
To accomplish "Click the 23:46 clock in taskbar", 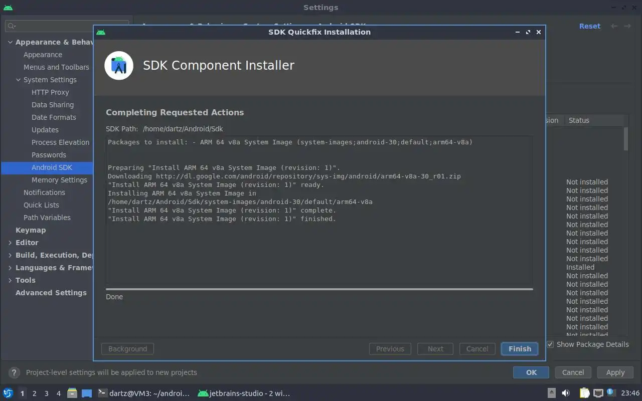I will pos(630,393).
